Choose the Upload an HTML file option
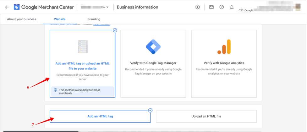 [206, 116]
